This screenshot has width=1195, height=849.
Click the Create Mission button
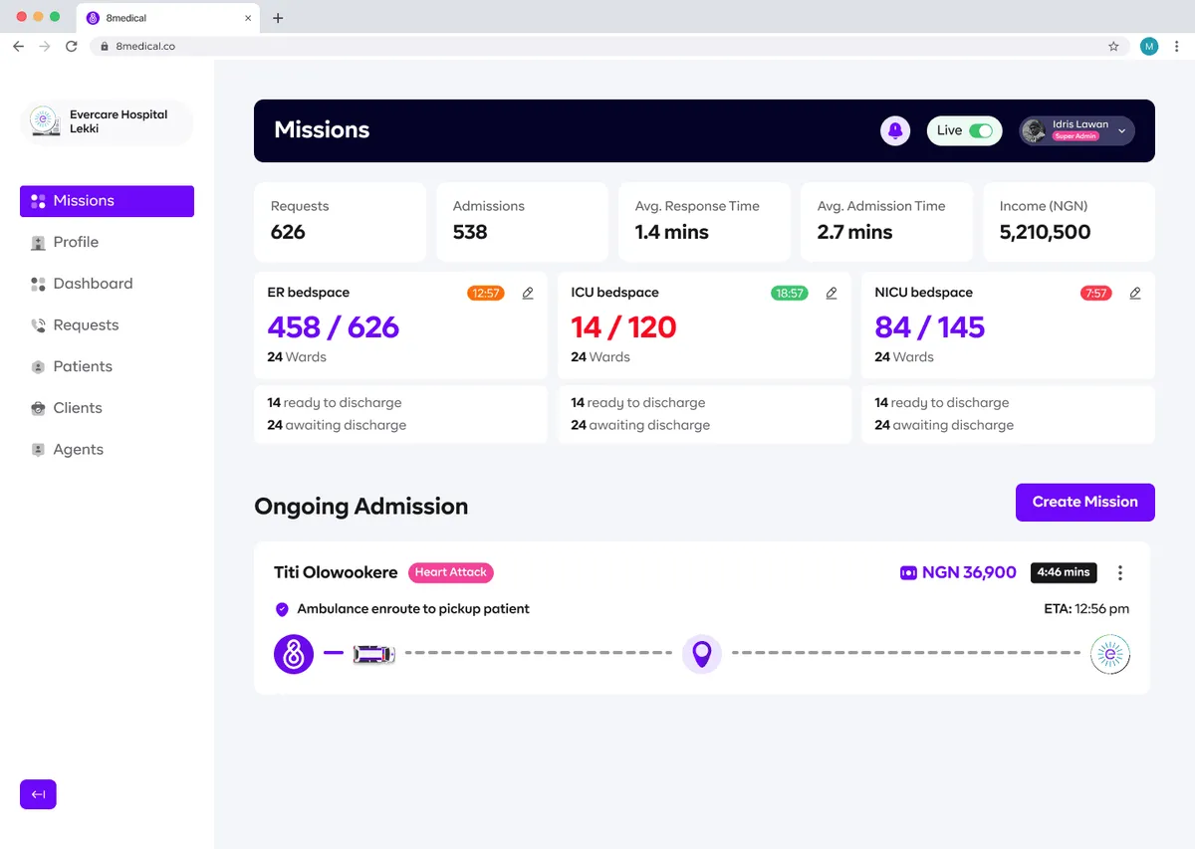point(1084,502)
